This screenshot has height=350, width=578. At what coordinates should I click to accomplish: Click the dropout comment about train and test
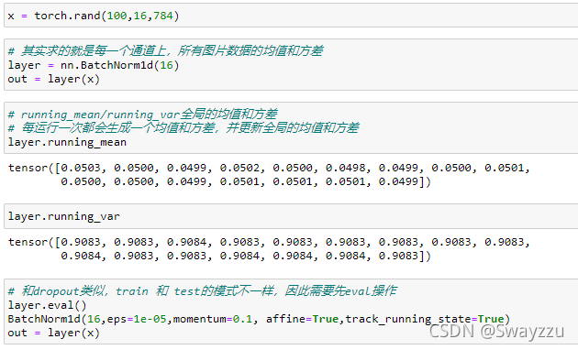point(203,291)
